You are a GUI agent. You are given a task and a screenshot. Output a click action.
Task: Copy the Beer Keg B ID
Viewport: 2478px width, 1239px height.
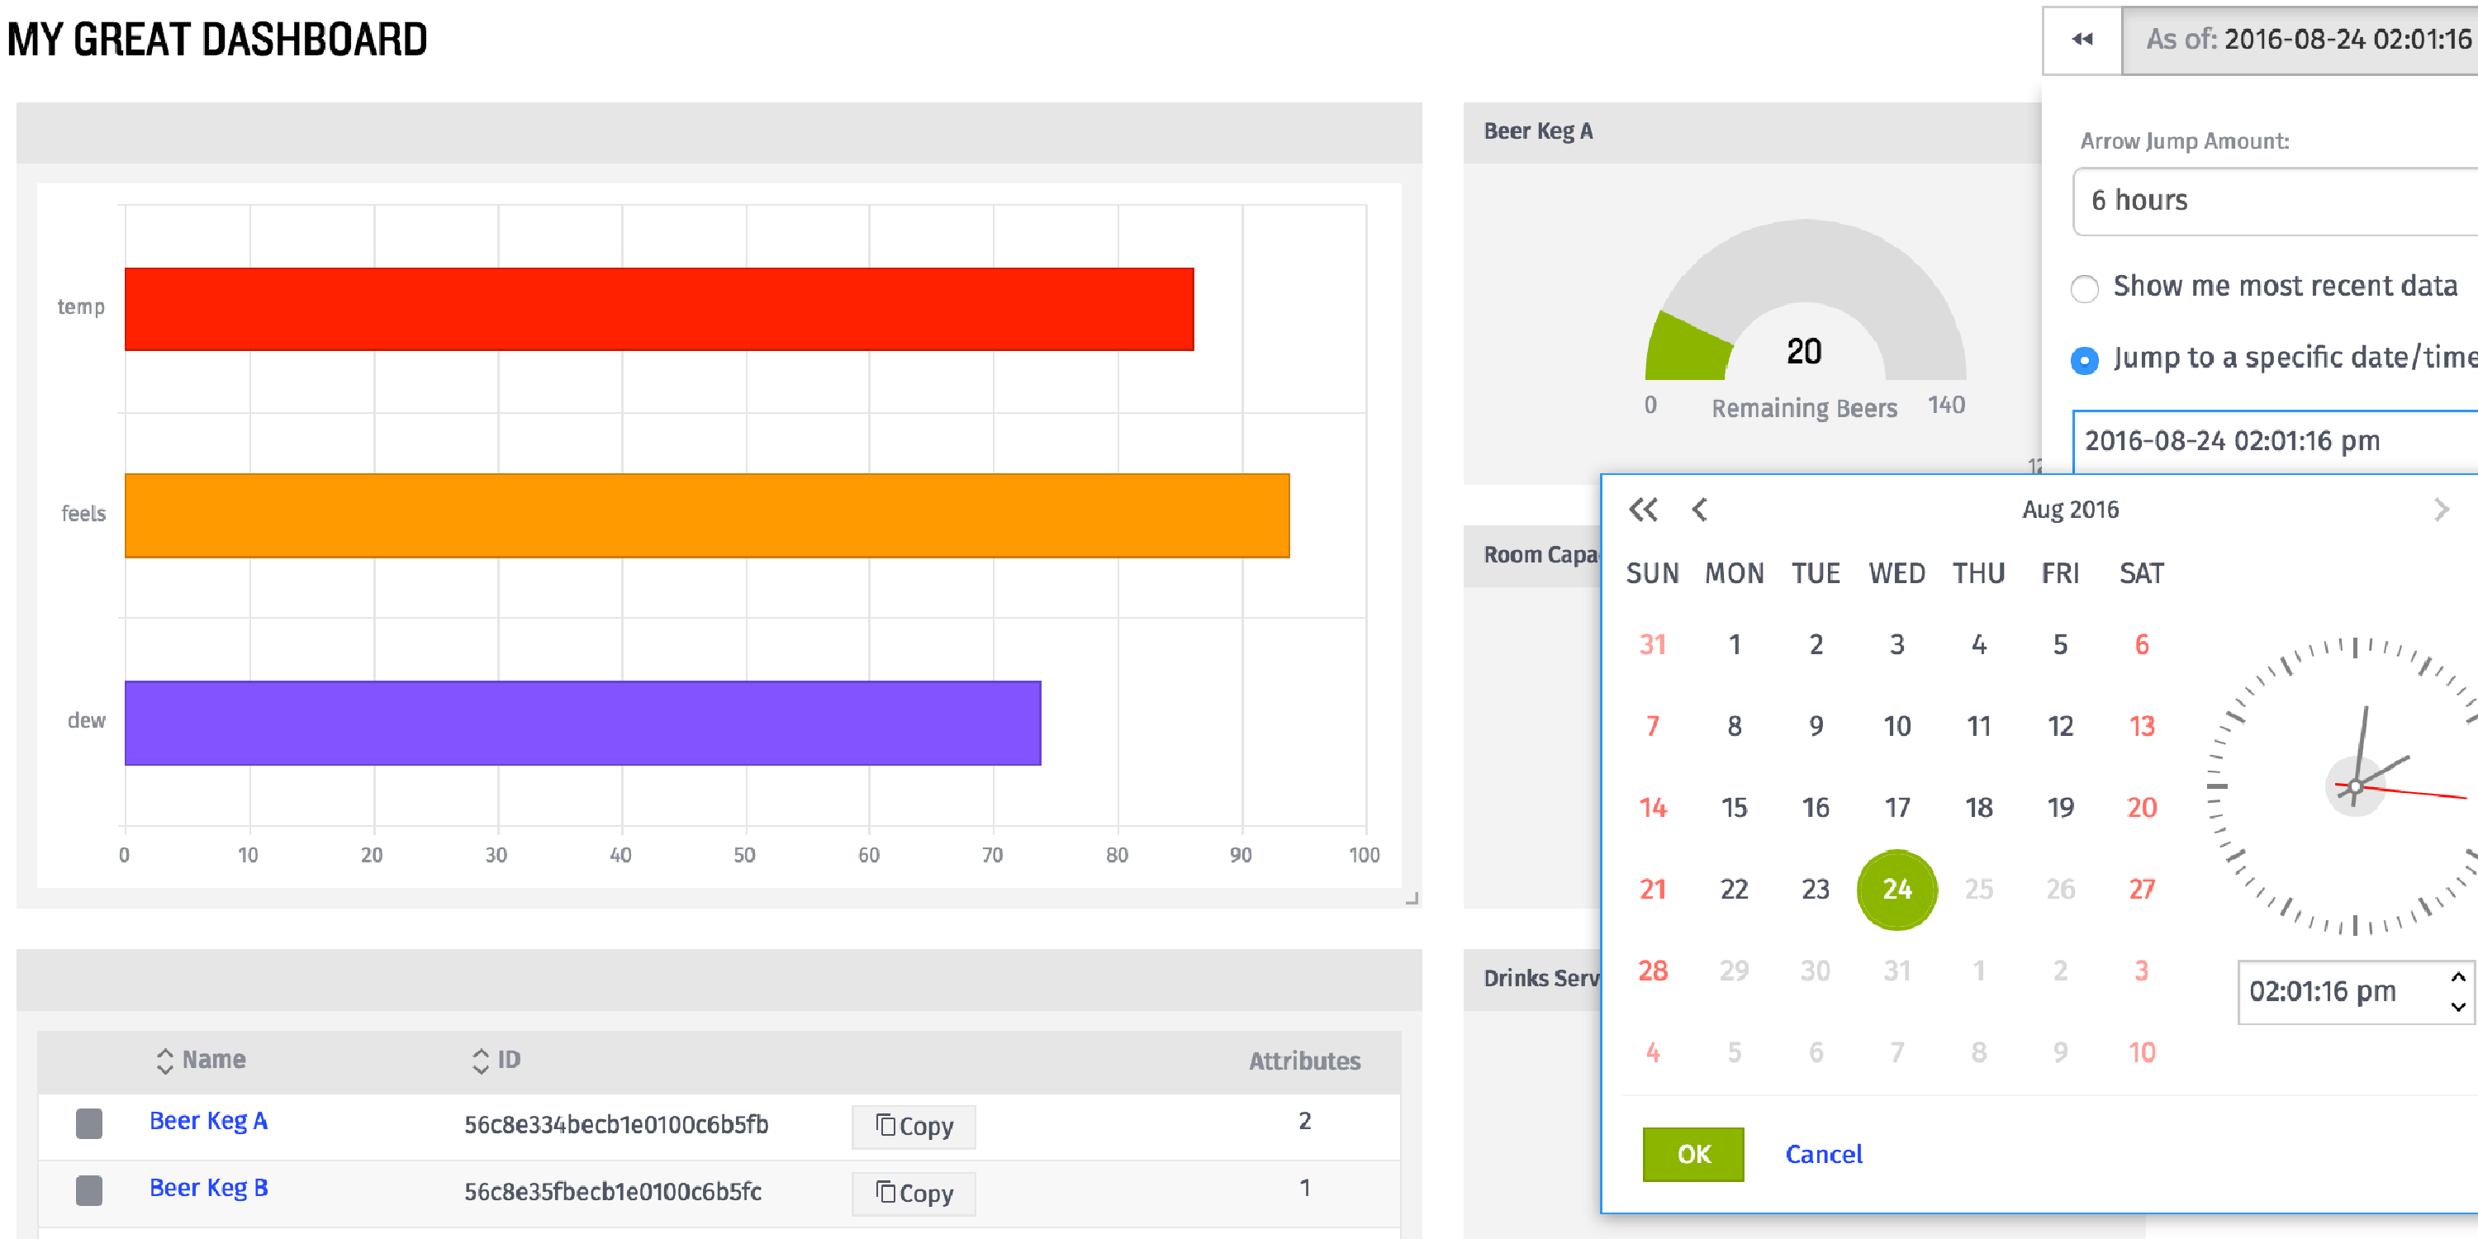(913, 1193)
